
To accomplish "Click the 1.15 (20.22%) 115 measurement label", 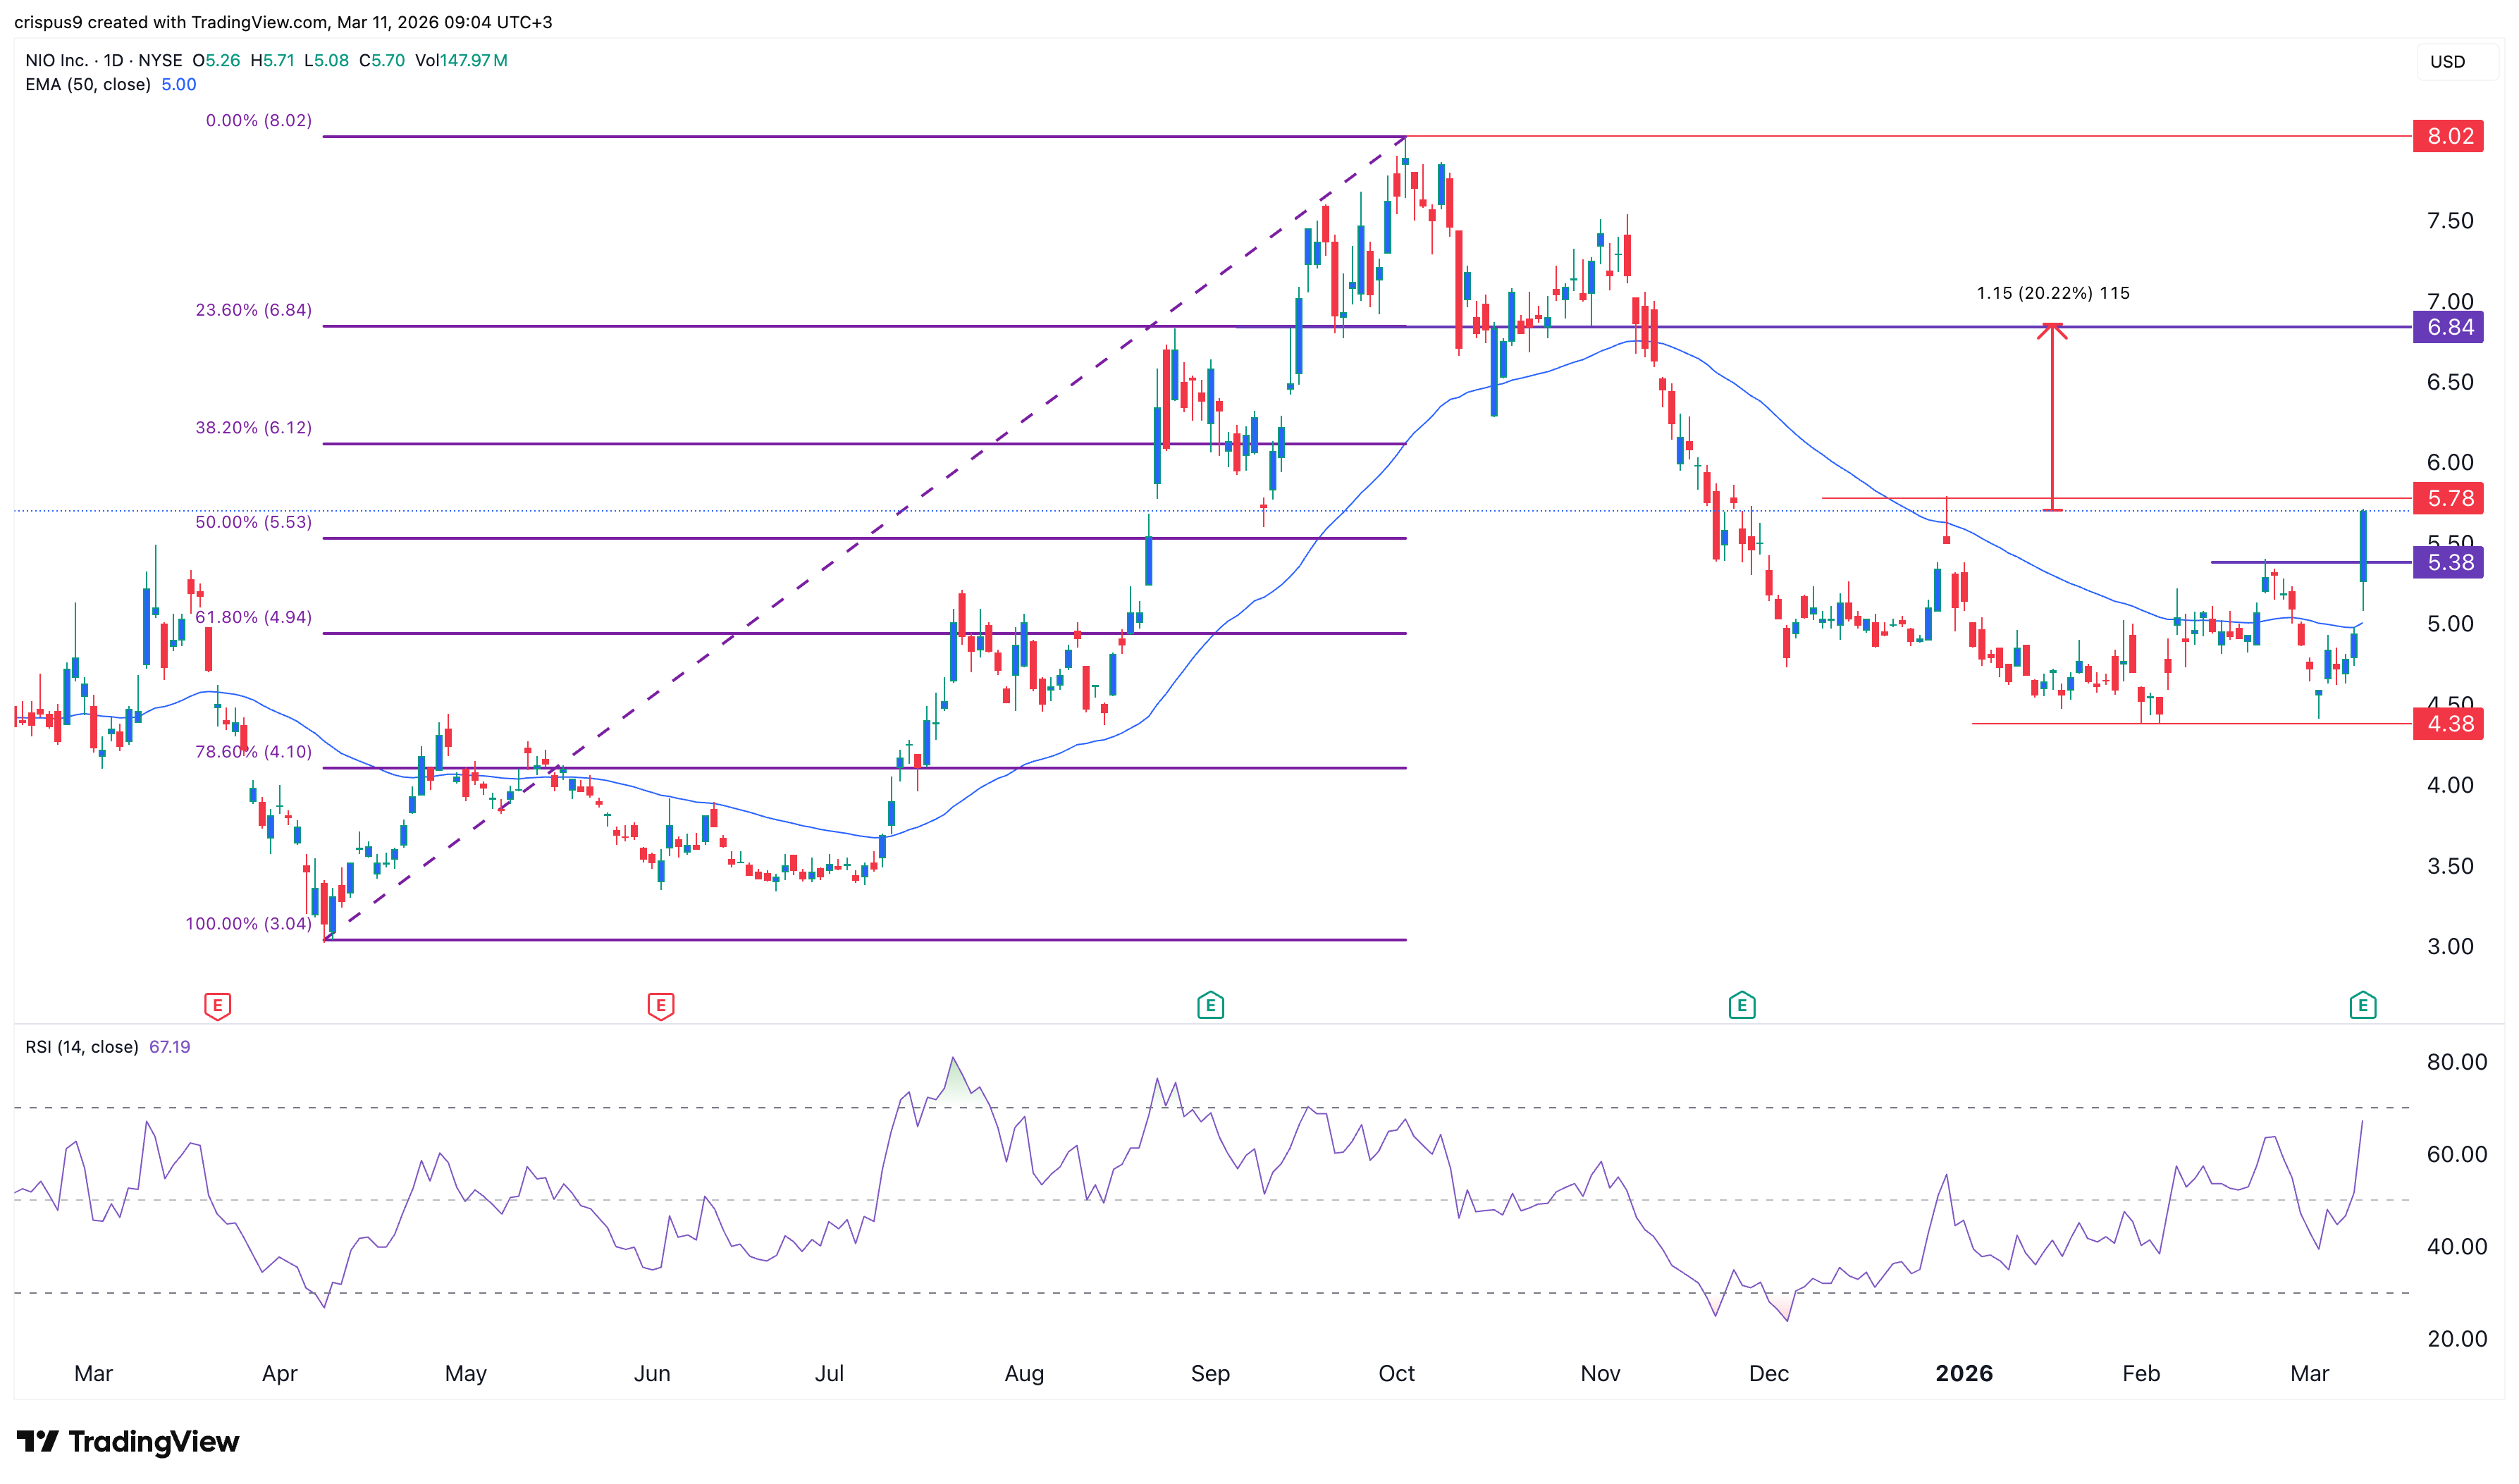I will point(2052,293).
